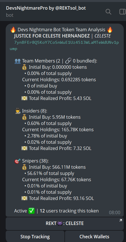Click JUSTICE FOR CELESTE HERNANDEZ token name
Image resolution: width=126 pixels, height=242 pixels.
coord(52,36)
